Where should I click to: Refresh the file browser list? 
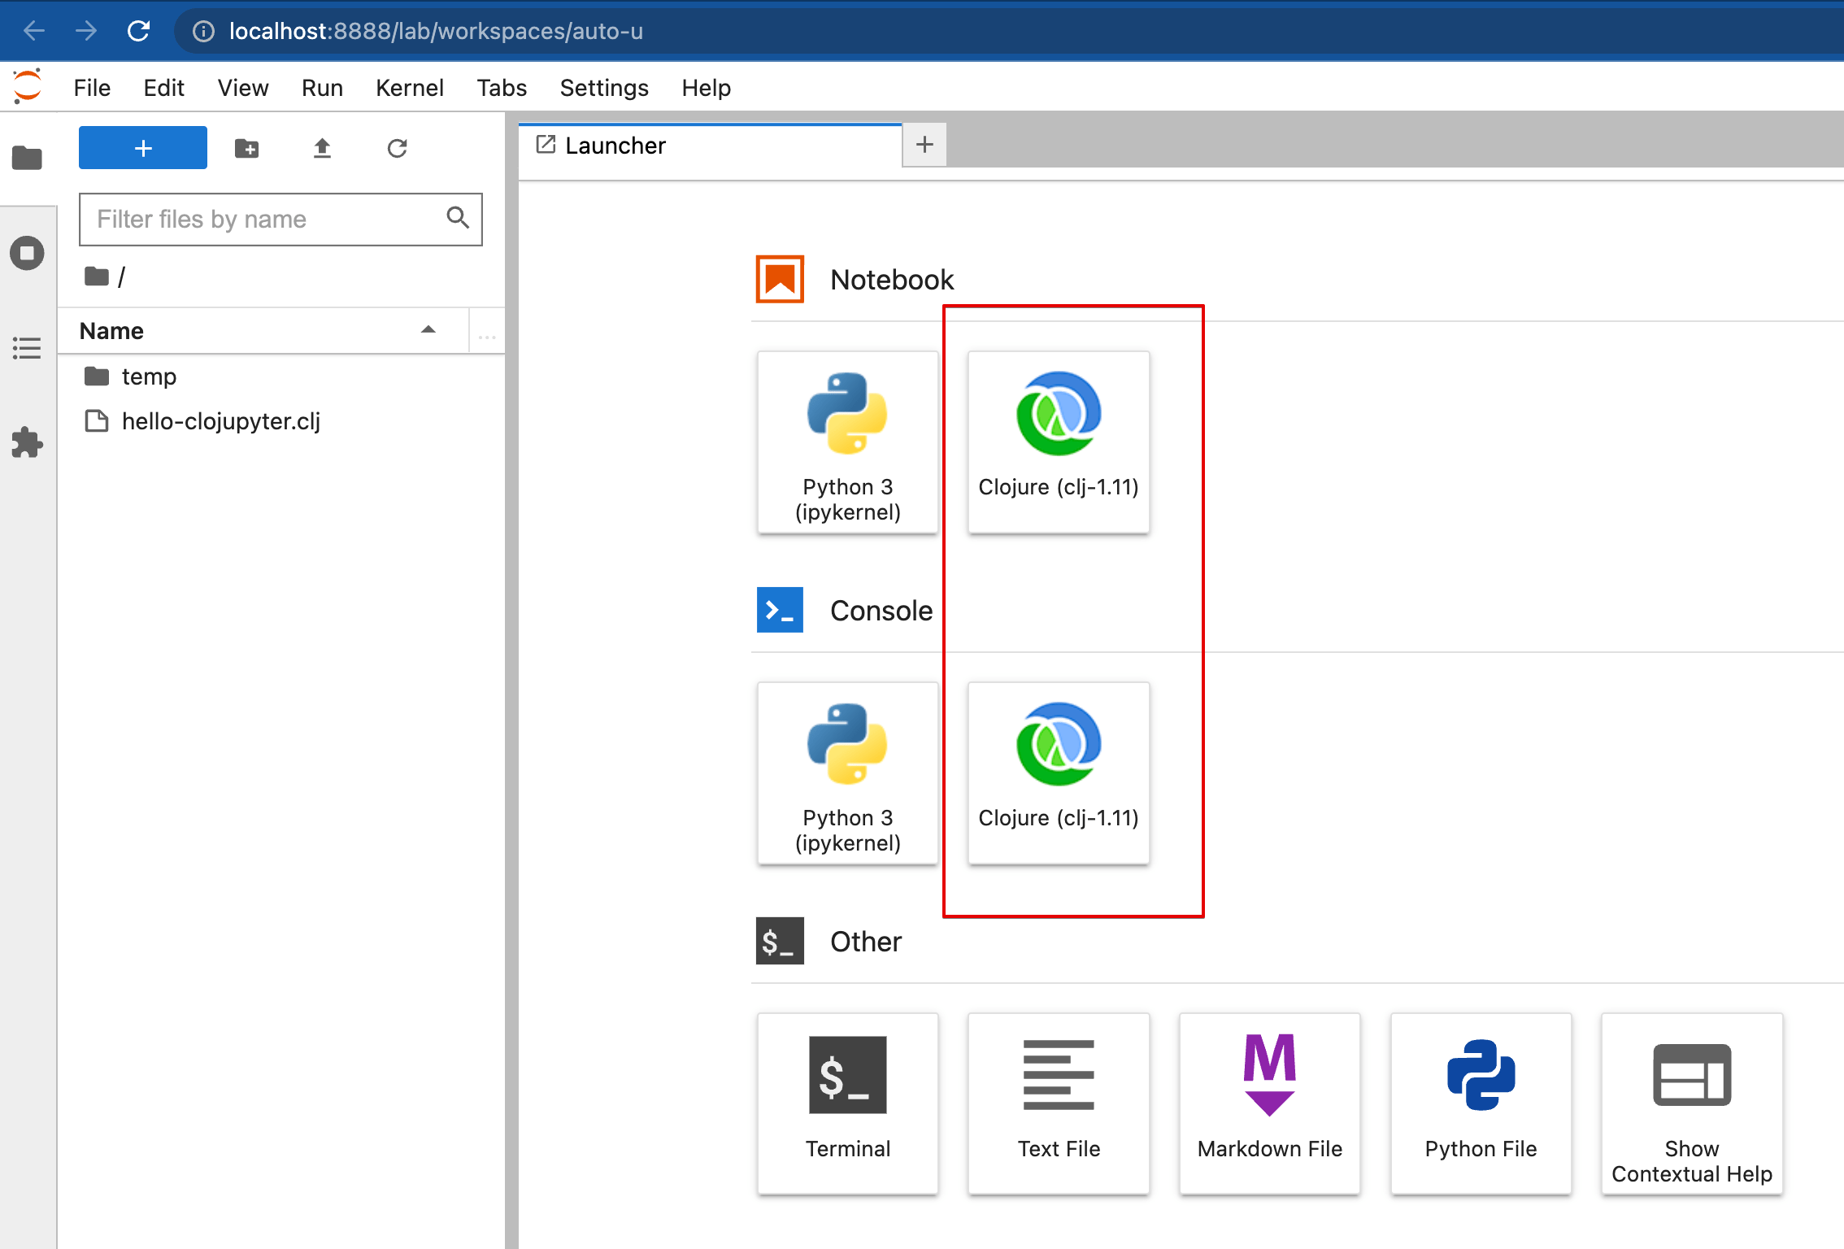(x=397, y=148)
